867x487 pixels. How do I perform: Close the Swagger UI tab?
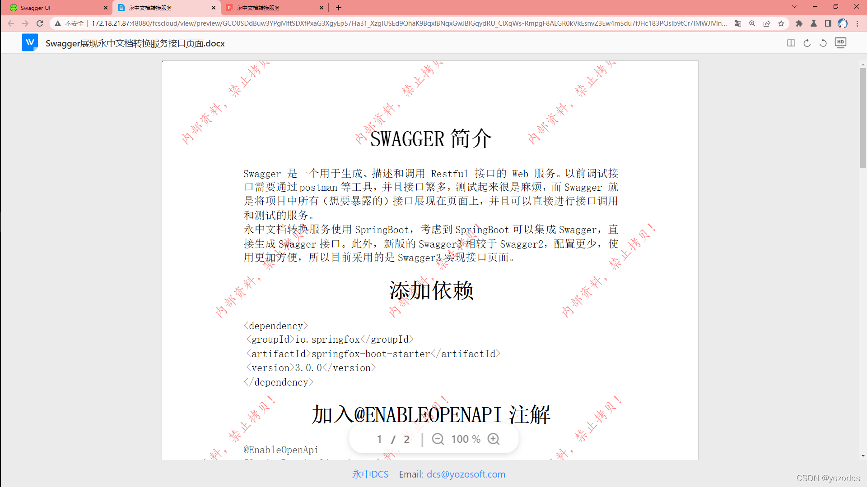tap(106, 8)
